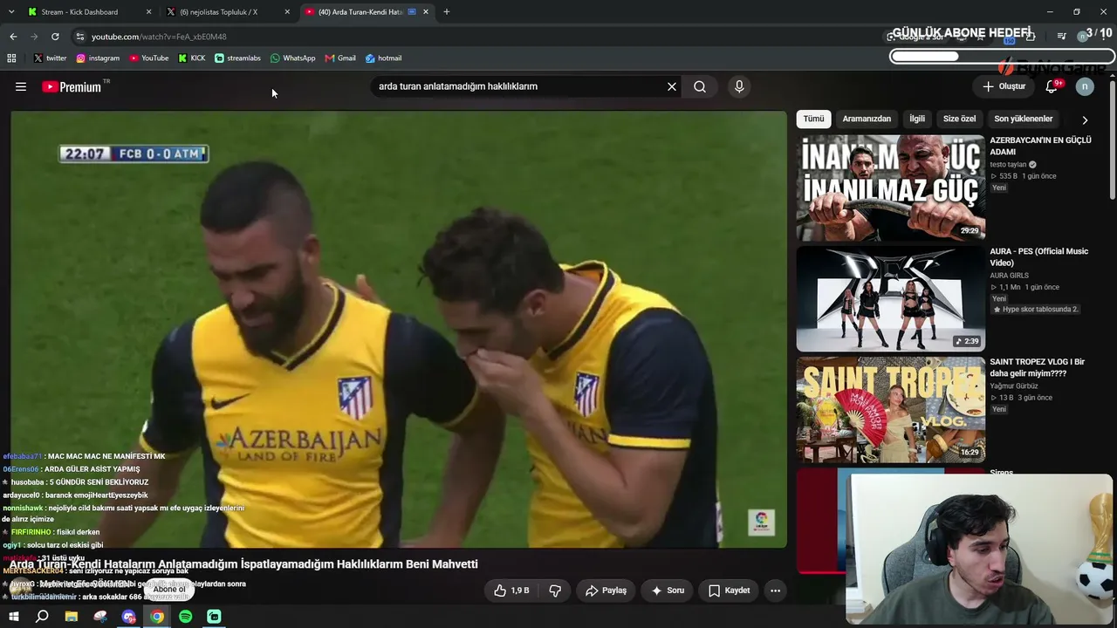Open the instagram bookmark

pos(98,58)
